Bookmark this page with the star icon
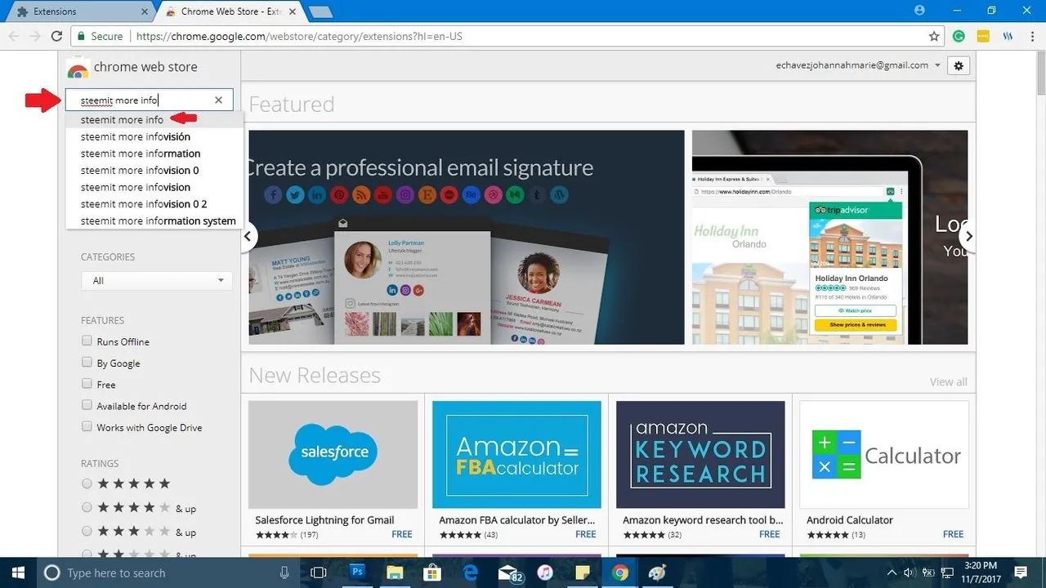This screenshot has width=1046, height=588. tap(934, 36)
